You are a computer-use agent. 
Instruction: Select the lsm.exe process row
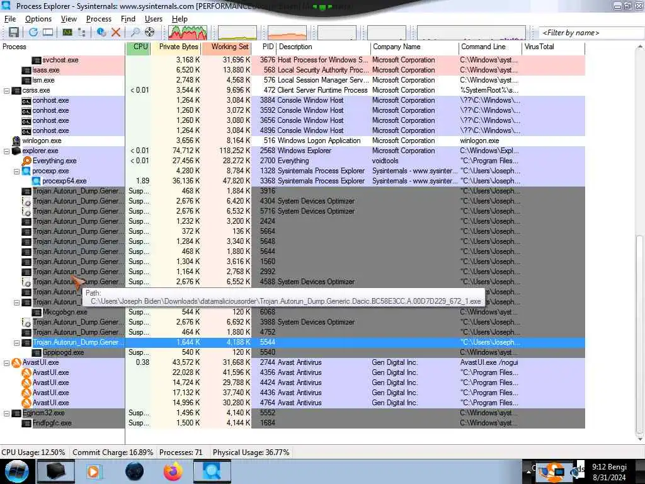point(292,80)
